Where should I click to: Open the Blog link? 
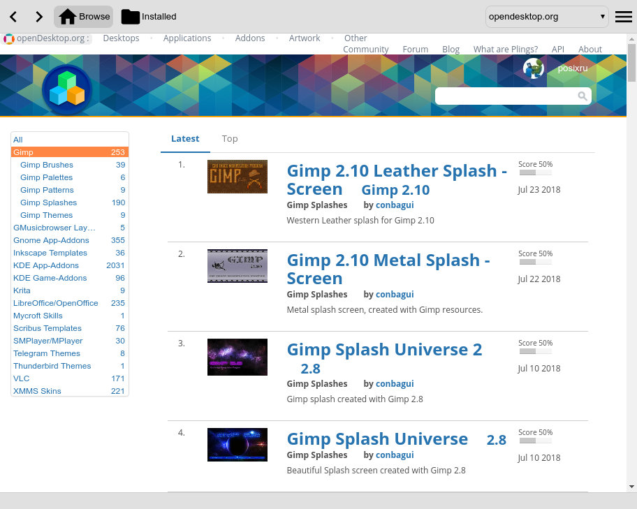[x=451, y=49]
